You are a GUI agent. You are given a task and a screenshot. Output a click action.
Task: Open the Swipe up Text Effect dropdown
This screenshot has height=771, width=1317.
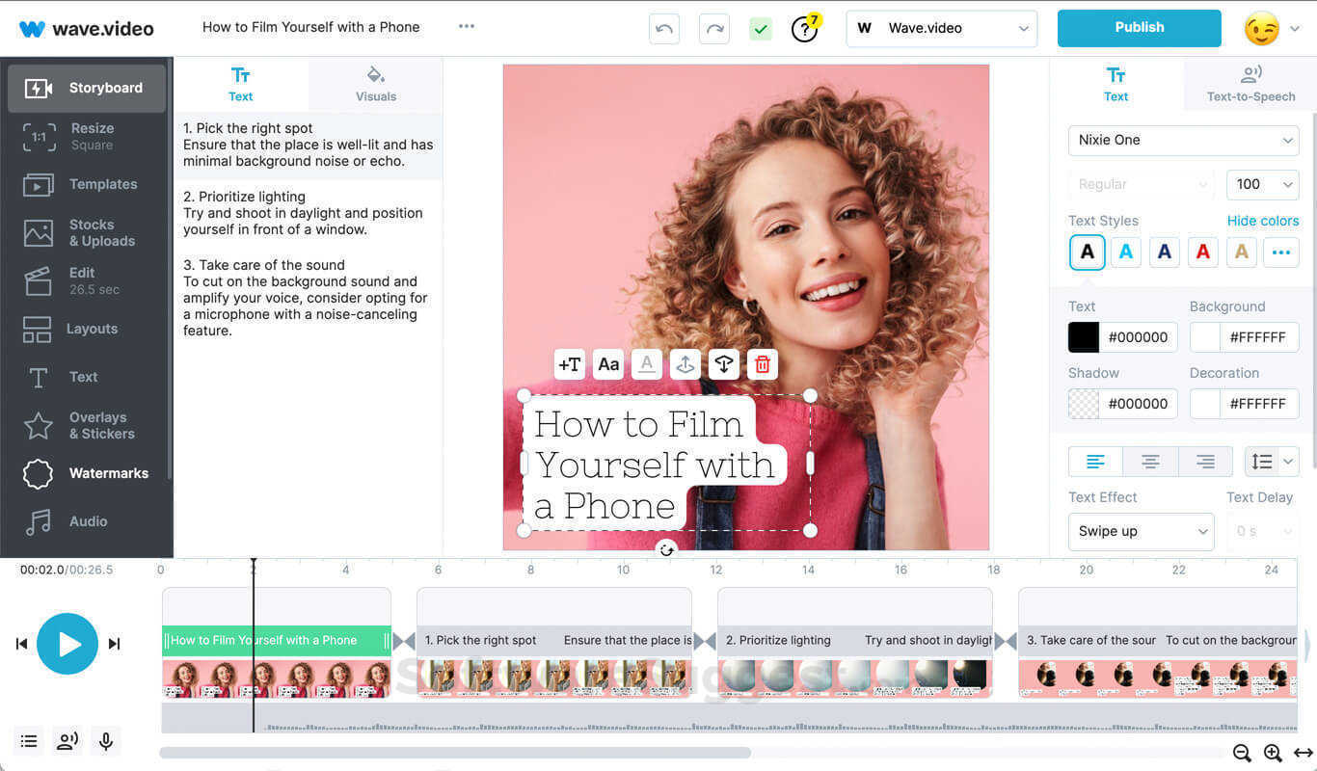[x=1141, y=531]
